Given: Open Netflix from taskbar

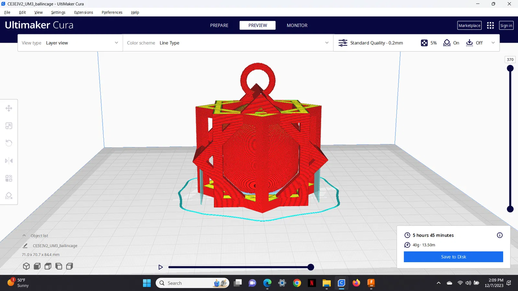Looking at the screenshot, I should click(x=312, y=283).
